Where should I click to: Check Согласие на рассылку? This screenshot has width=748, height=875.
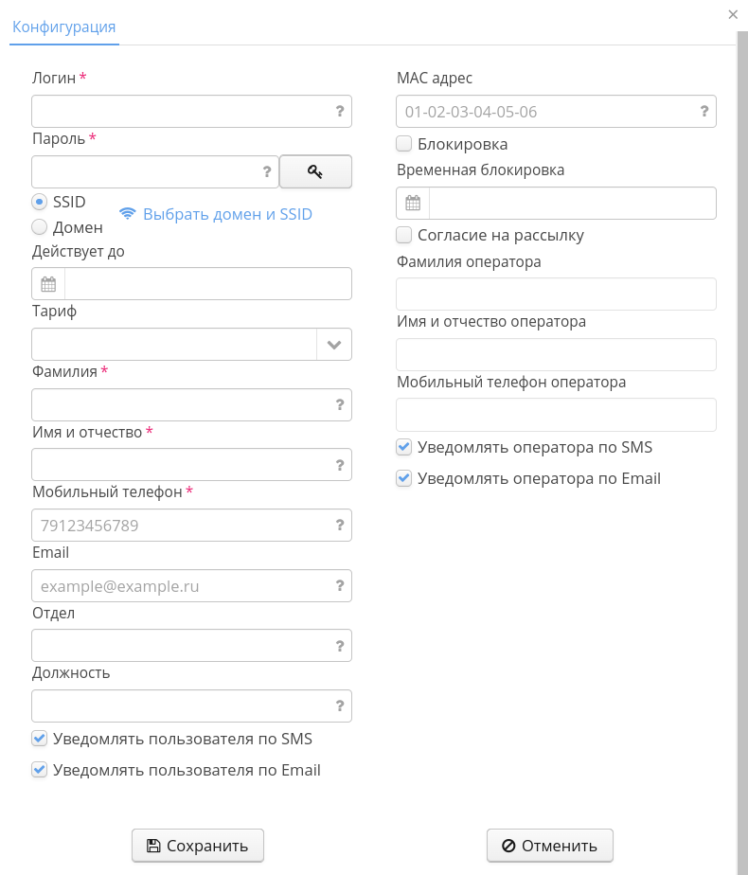(x=404, y=235)
